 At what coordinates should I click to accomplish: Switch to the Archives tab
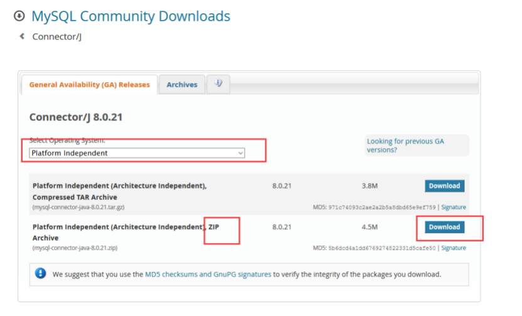click(x=182, y=85)
